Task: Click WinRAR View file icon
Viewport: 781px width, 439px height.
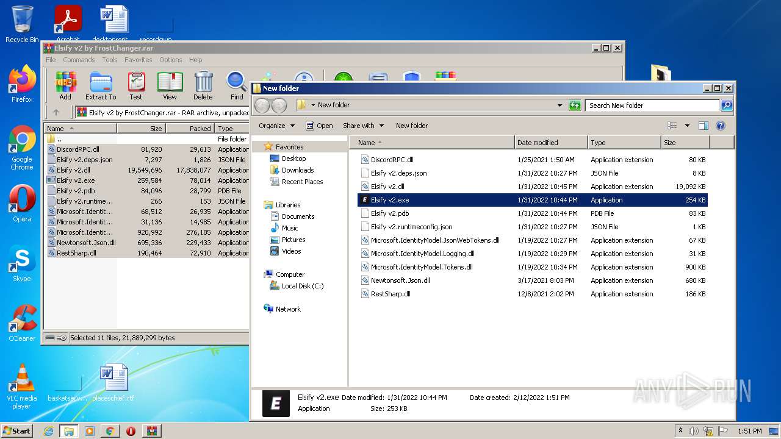Action: pyautogui.click(x=170, y=86)
